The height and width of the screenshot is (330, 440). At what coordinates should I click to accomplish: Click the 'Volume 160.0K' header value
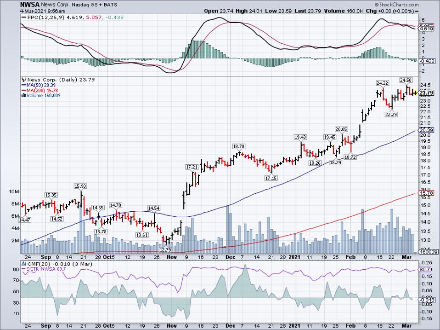344,11
